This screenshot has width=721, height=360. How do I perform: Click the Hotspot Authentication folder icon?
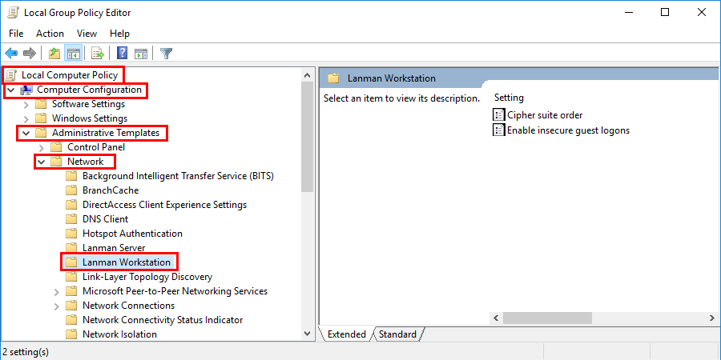coord(71,234)
